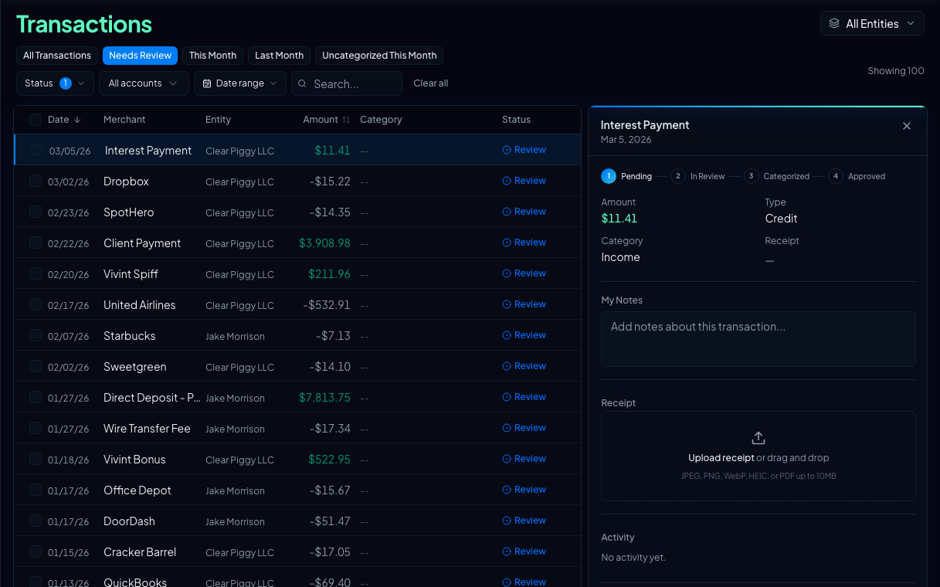Click the magnifier icon in search box

pos(303,83)
